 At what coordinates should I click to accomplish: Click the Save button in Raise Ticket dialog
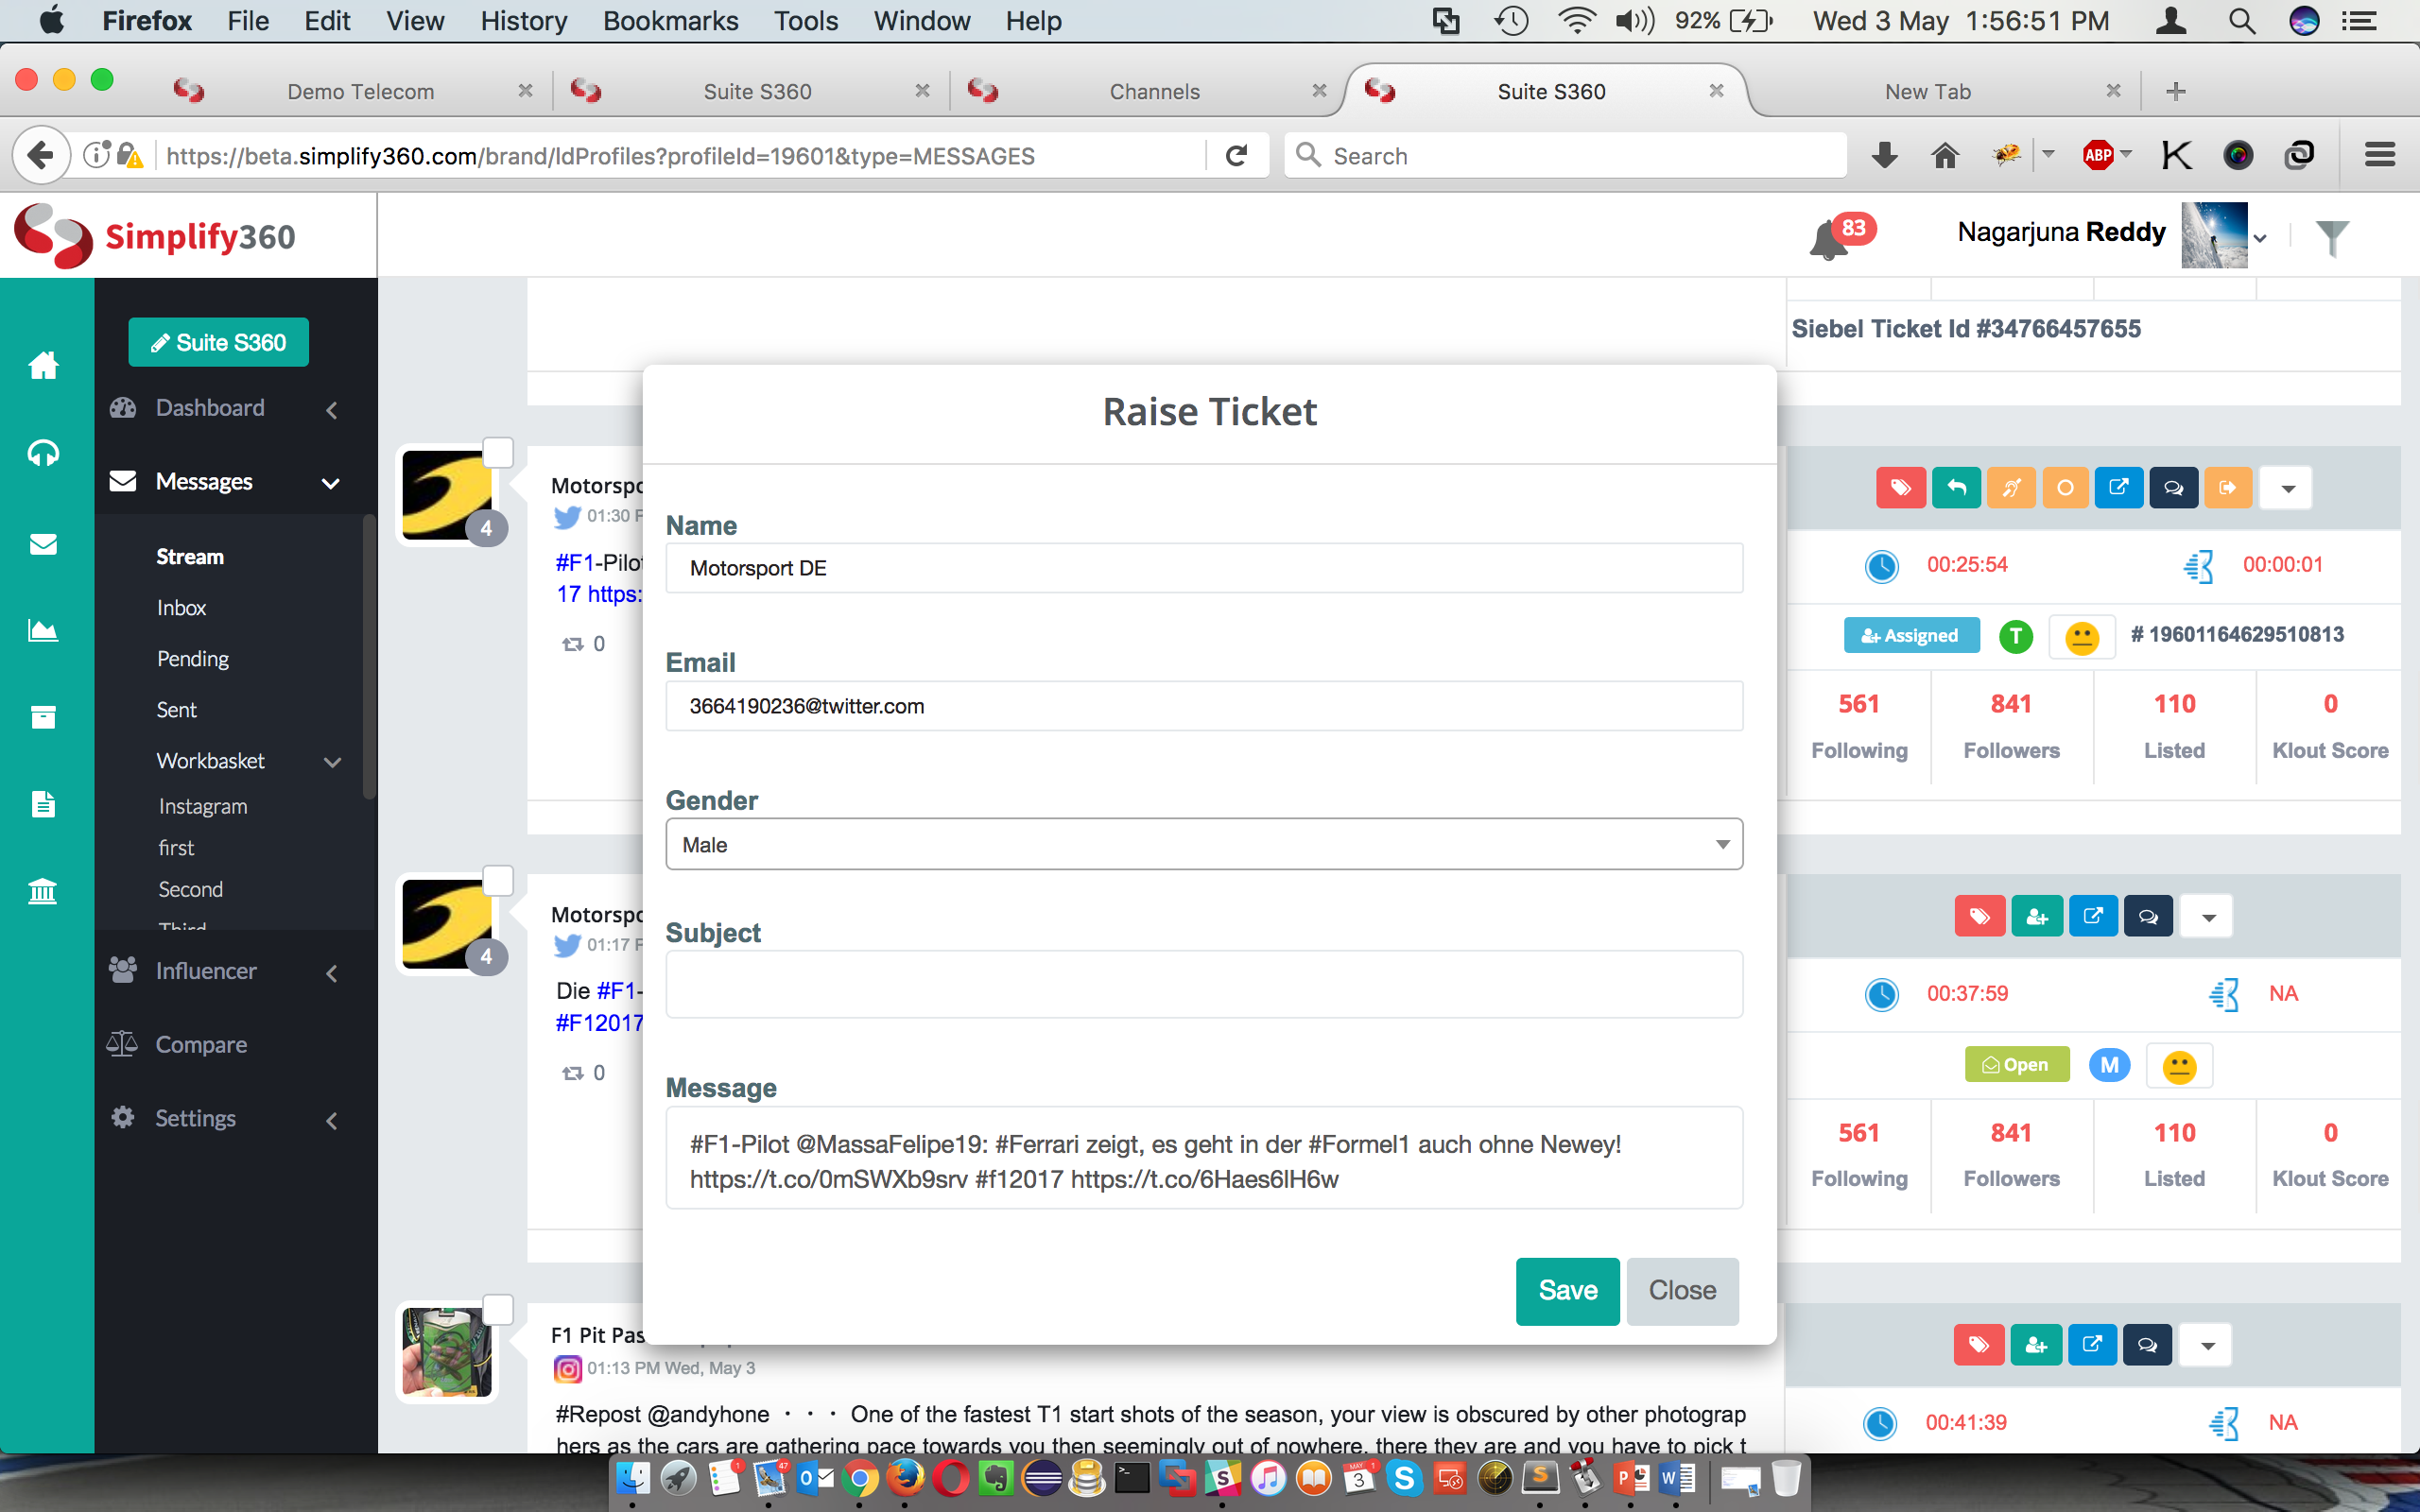pyautogui.click(x=1567, y=1290)
